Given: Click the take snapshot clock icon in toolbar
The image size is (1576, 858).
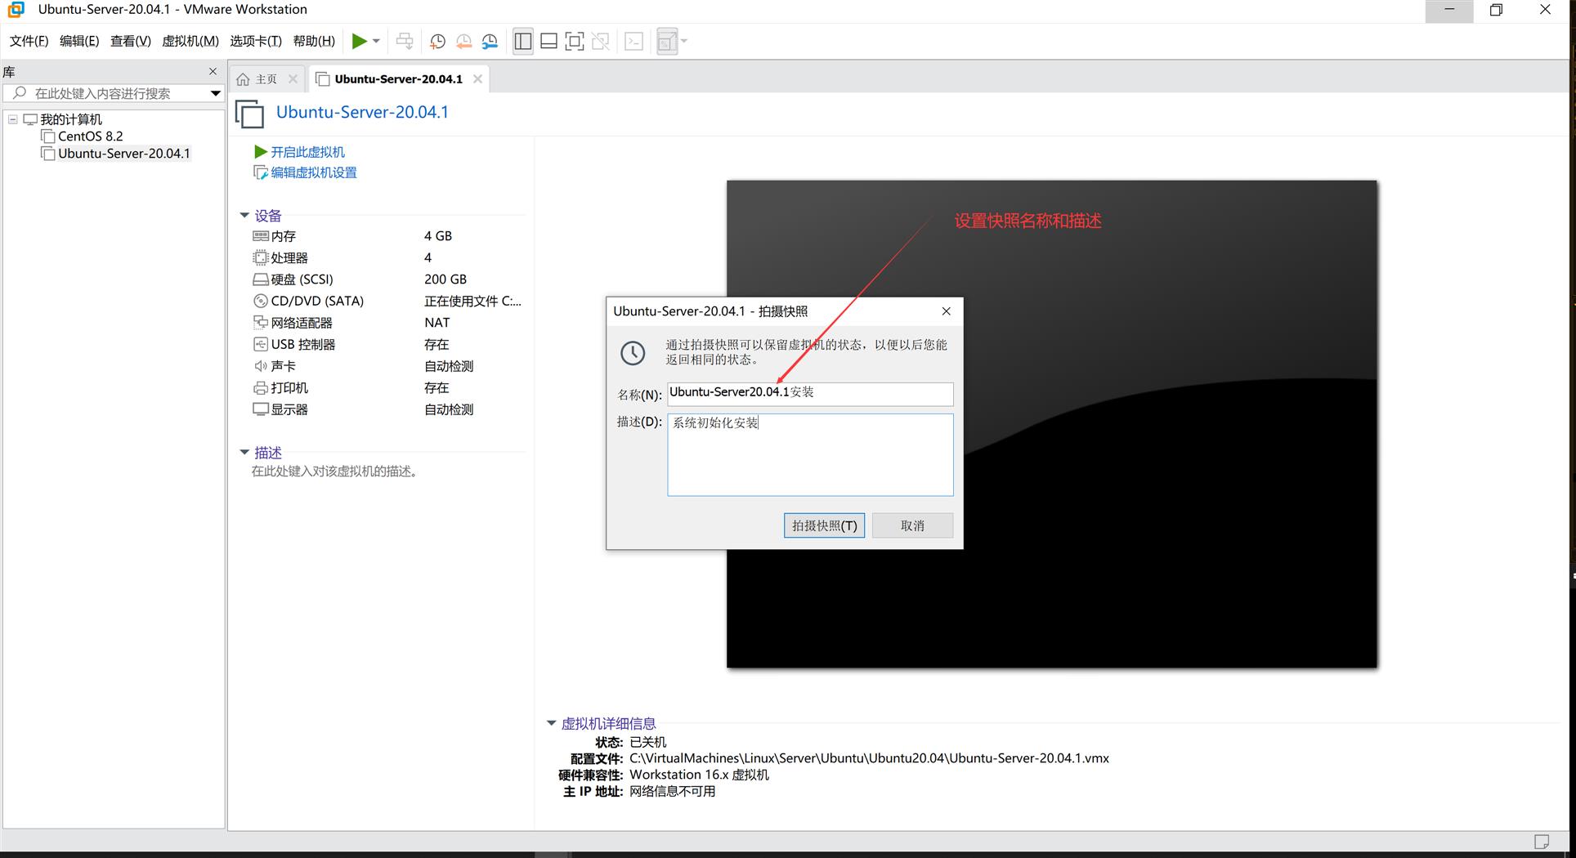Looking at the screenshot, I should click(x=437, y=41).
